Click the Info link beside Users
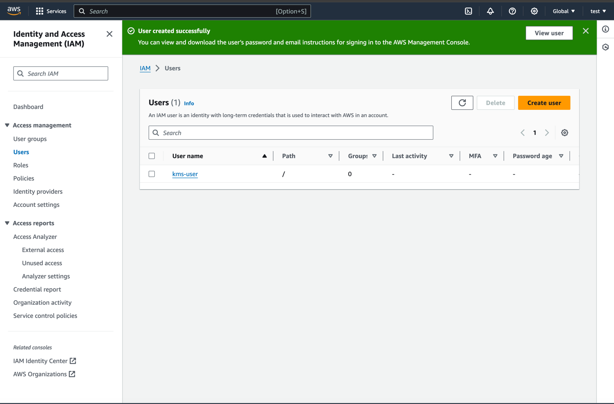Viewport: 614px width, 404px height. pos(189,103)
